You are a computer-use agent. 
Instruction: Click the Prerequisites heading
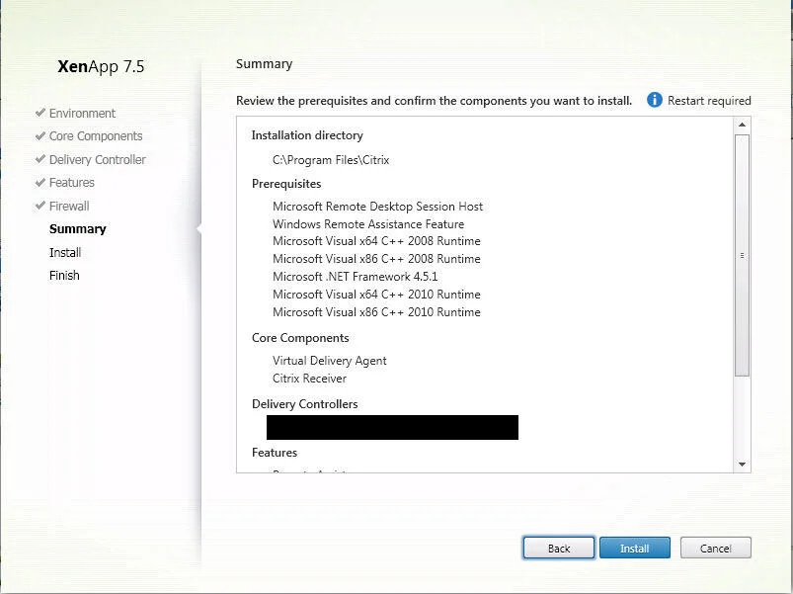[x=286, y=184]
